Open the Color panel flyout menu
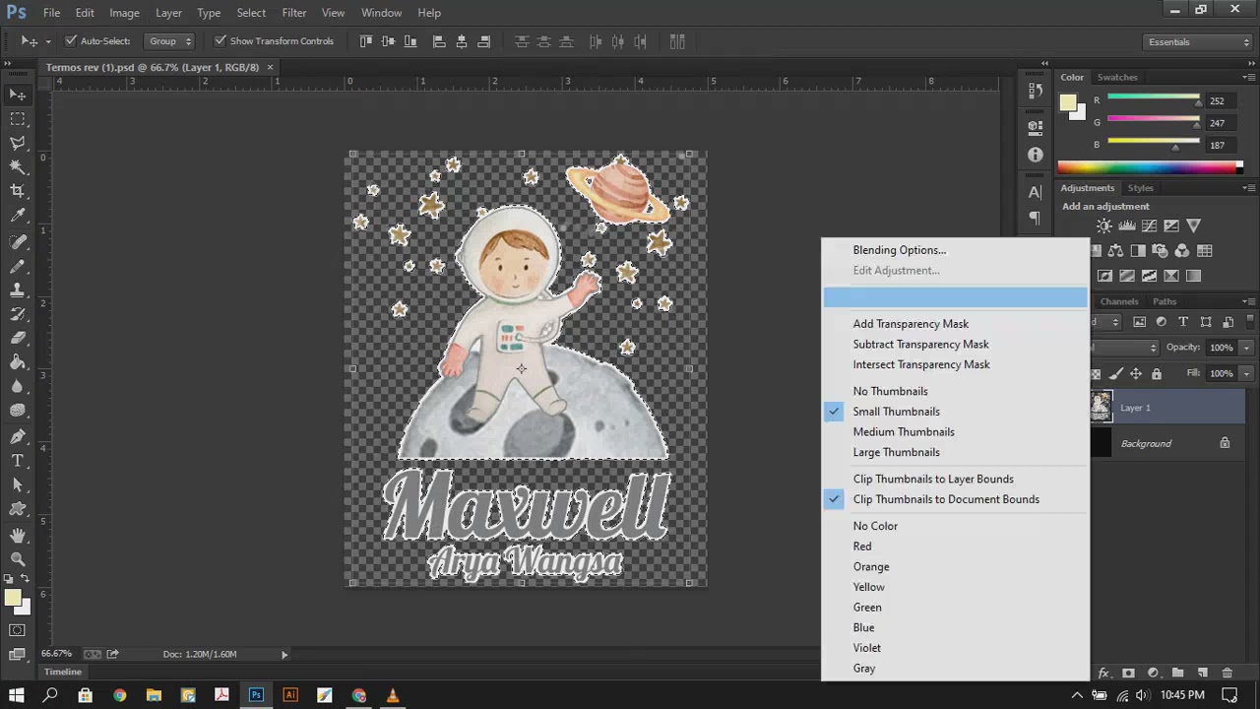Image resolution: width=1260 pixels, height=709 pixels. tap(1248, 77)
